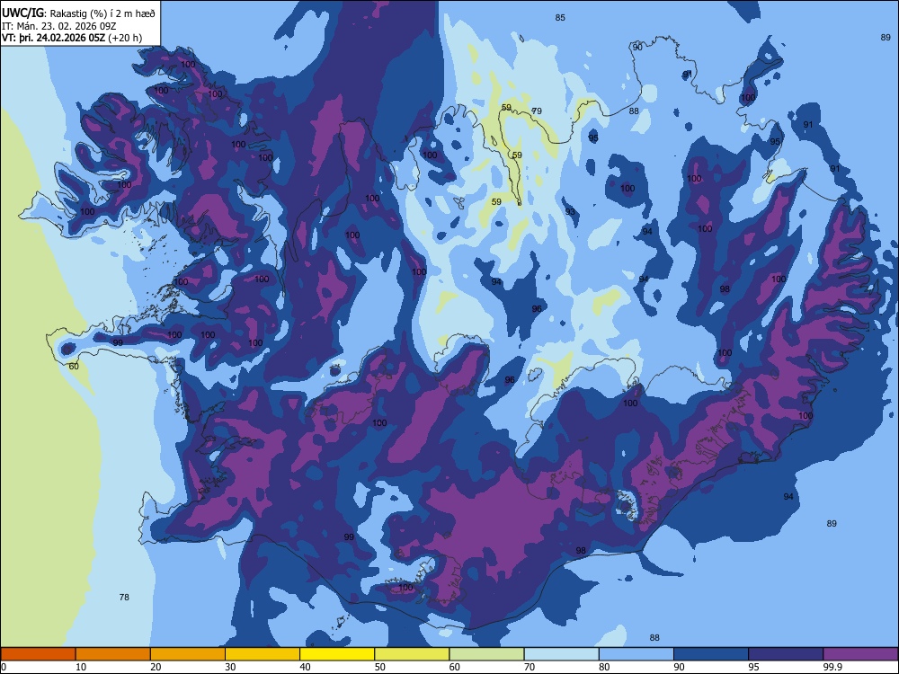Click the map value '78' over the southwest ocean
899x674 pixels.
[124, 598]
